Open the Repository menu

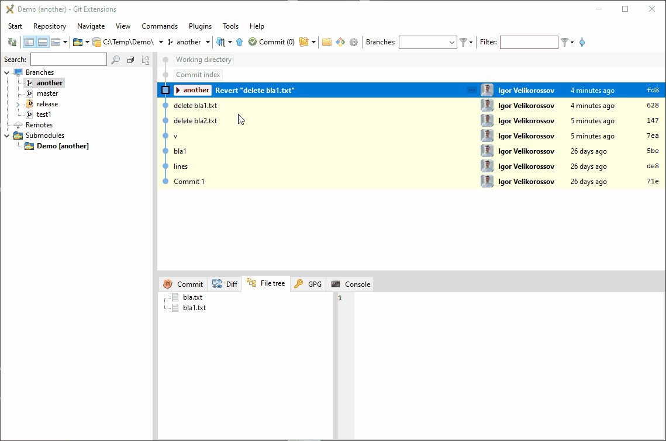50,26
